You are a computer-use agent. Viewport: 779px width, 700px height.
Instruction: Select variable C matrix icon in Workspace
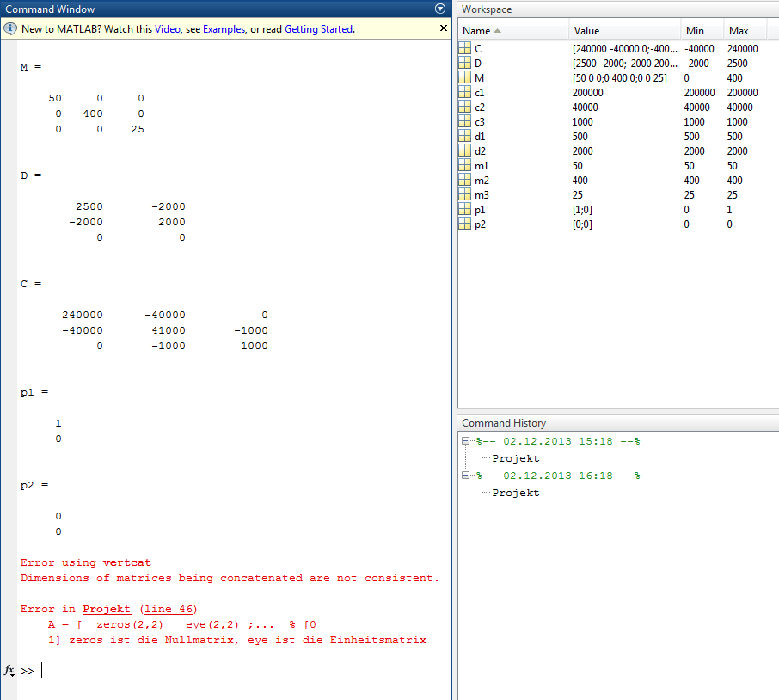[465, 49]
